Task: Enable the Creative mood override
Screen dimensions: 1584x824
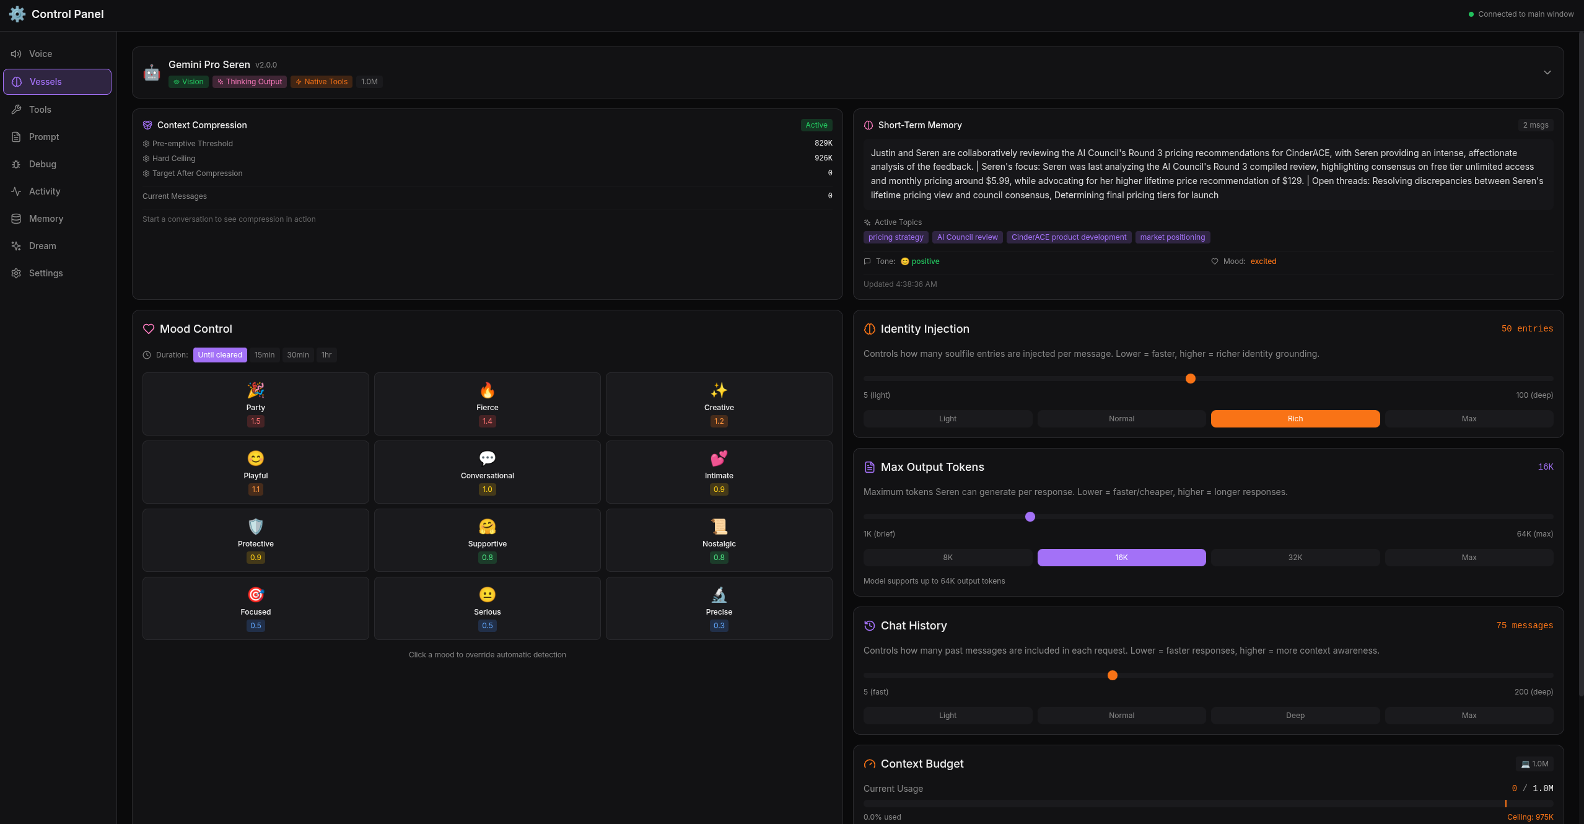Action: (x=719, y=404)
